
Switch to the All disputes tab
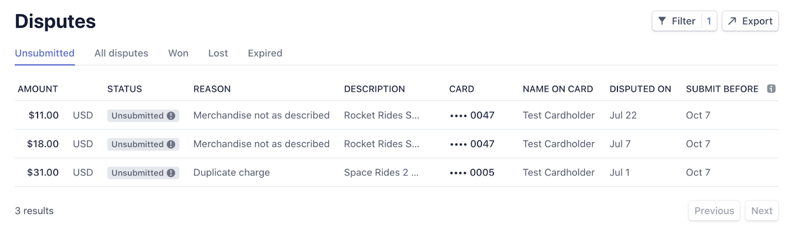[121, 53]
